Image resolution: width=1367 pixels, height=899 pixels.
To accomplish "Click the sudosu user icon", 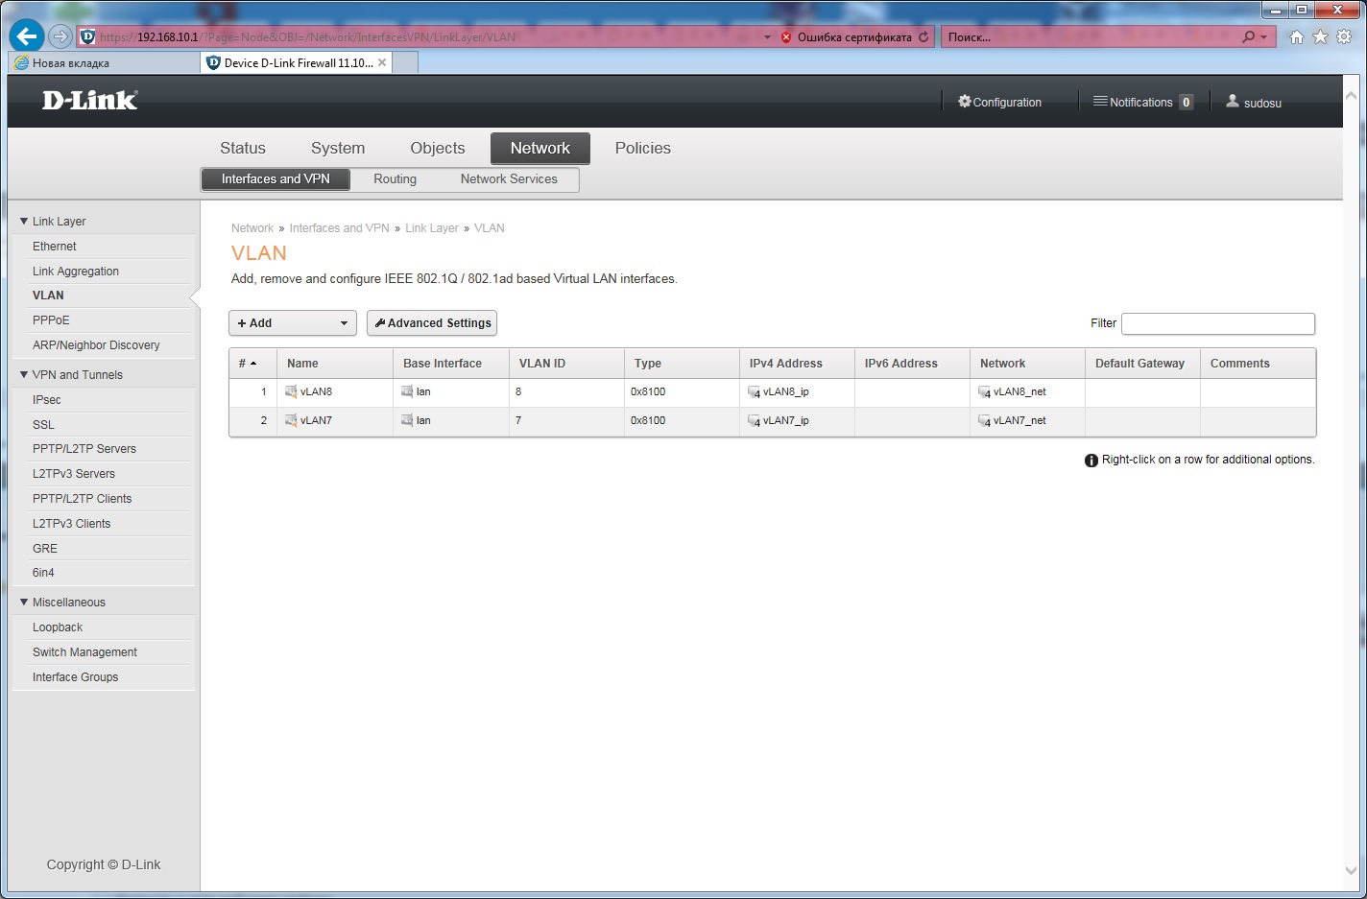I will 1233,102.
